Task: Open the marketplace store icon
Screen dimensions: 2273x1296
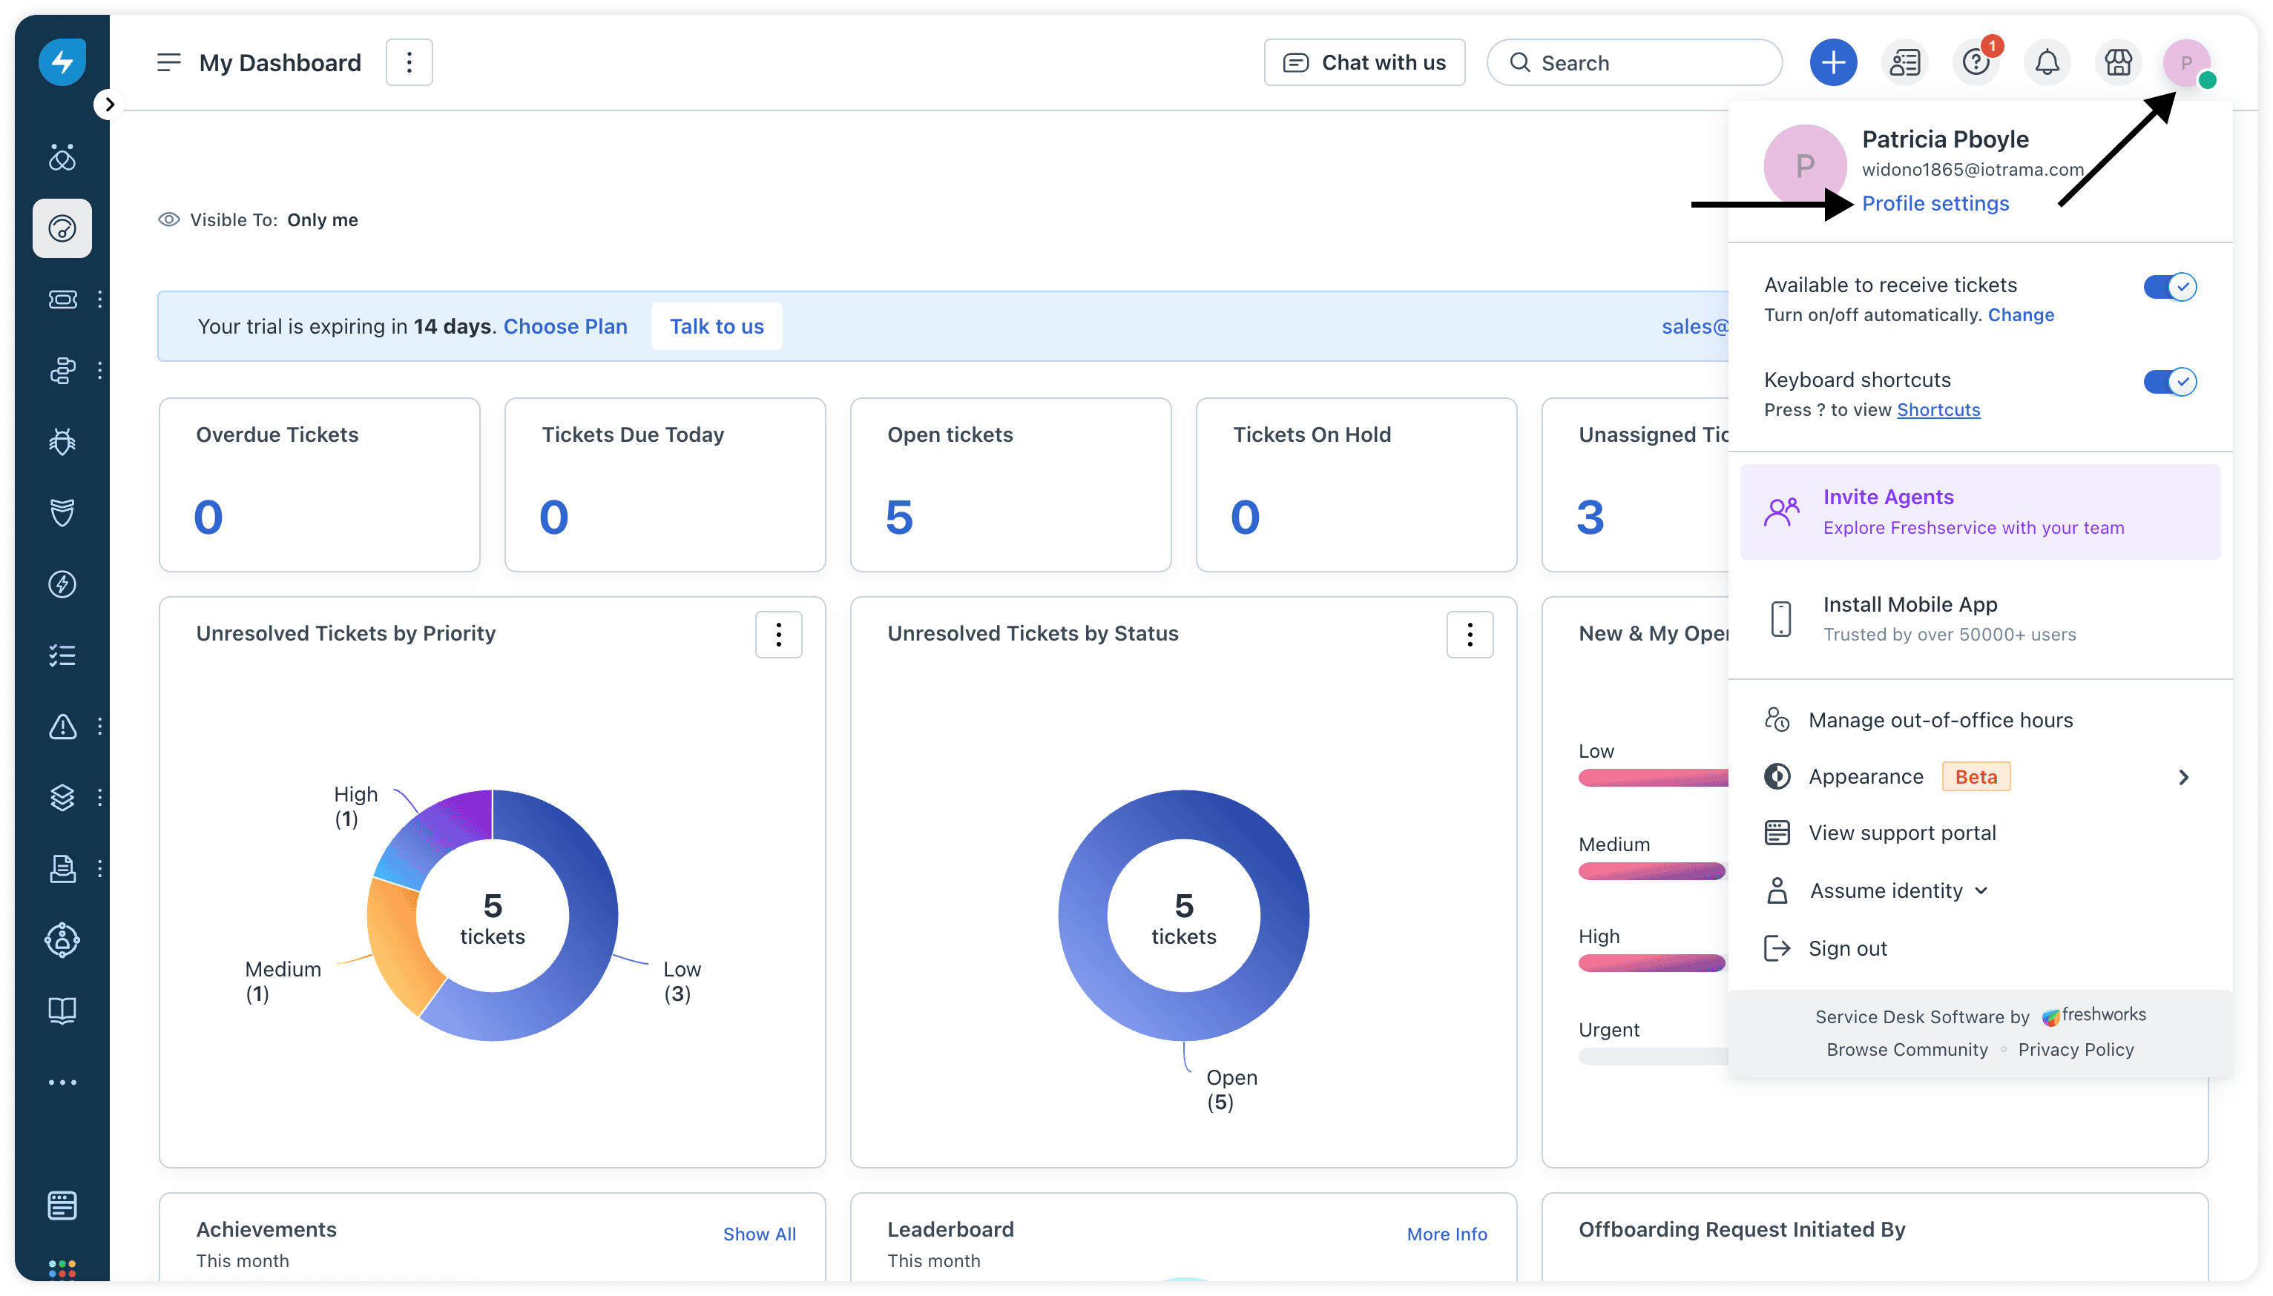Action: click(x=2118, y=62)
